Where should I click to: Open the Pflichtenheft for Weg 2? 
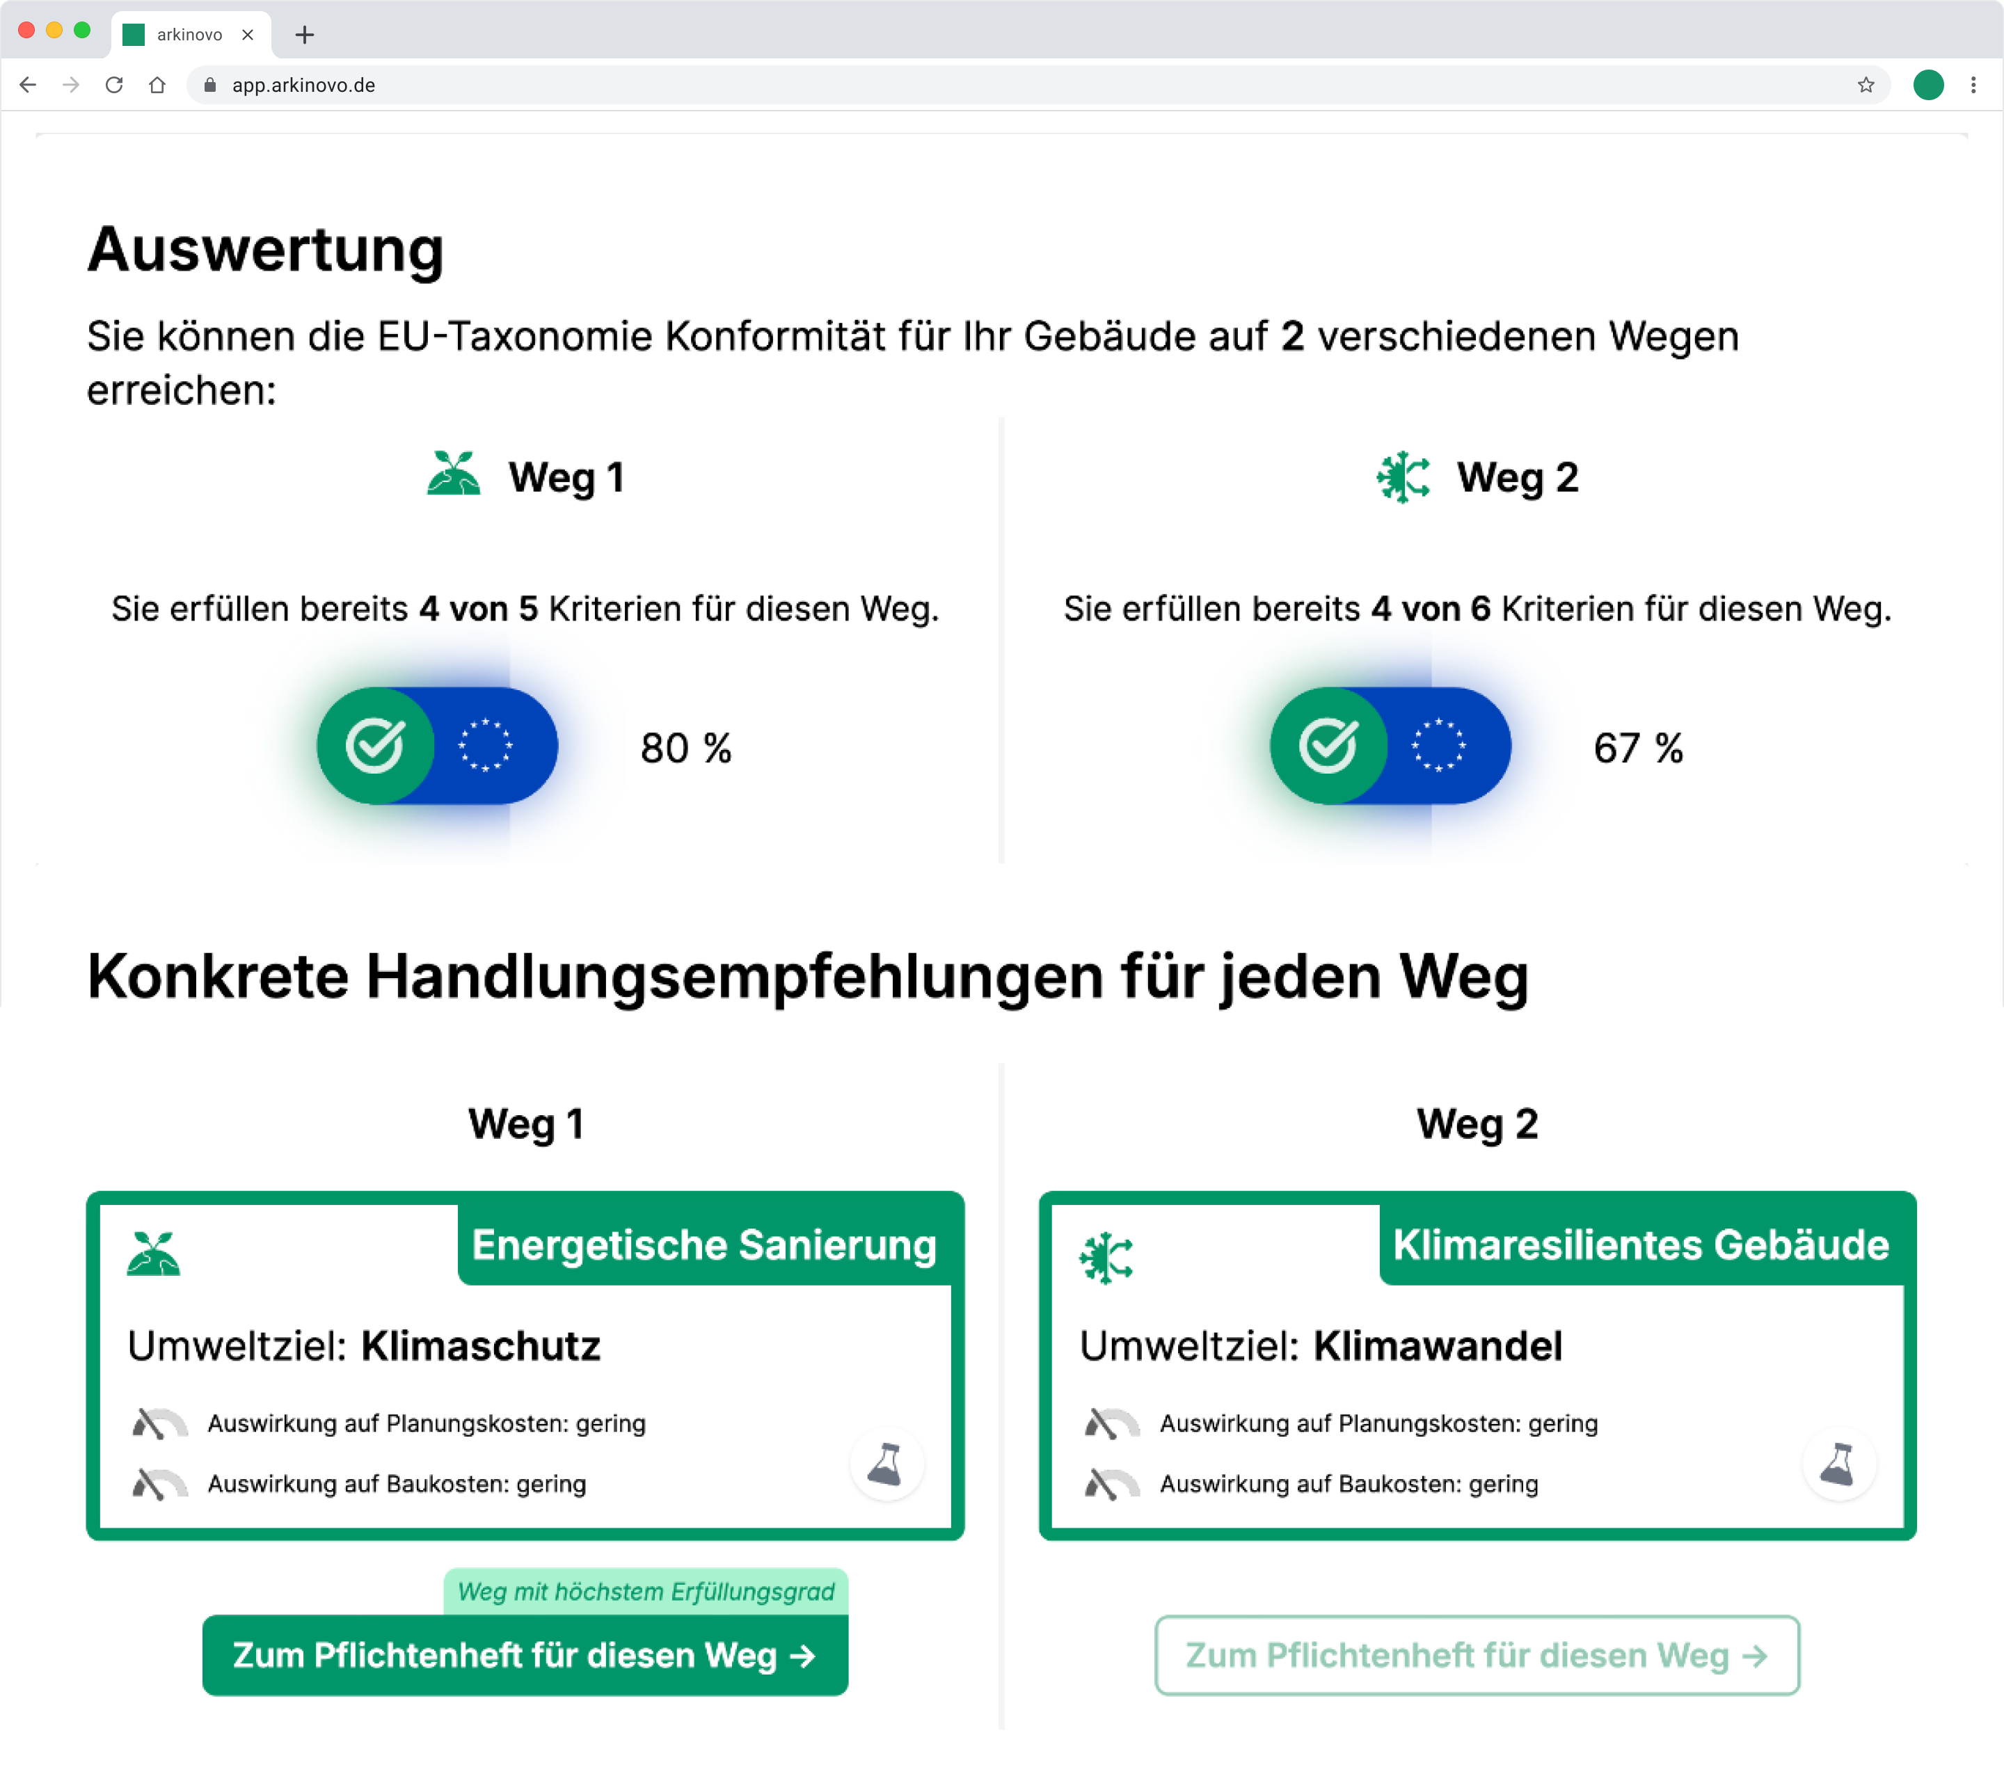pos(1477,1656)
